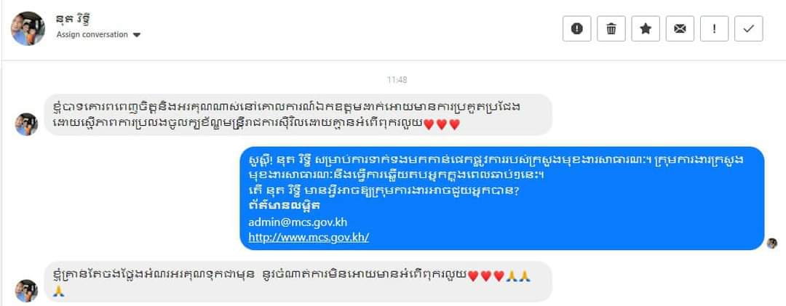This screenshot has height=306, width=786.
Task: Open the http://www.mcs.gov.kh/ link
Action: (x=309, y=238)
